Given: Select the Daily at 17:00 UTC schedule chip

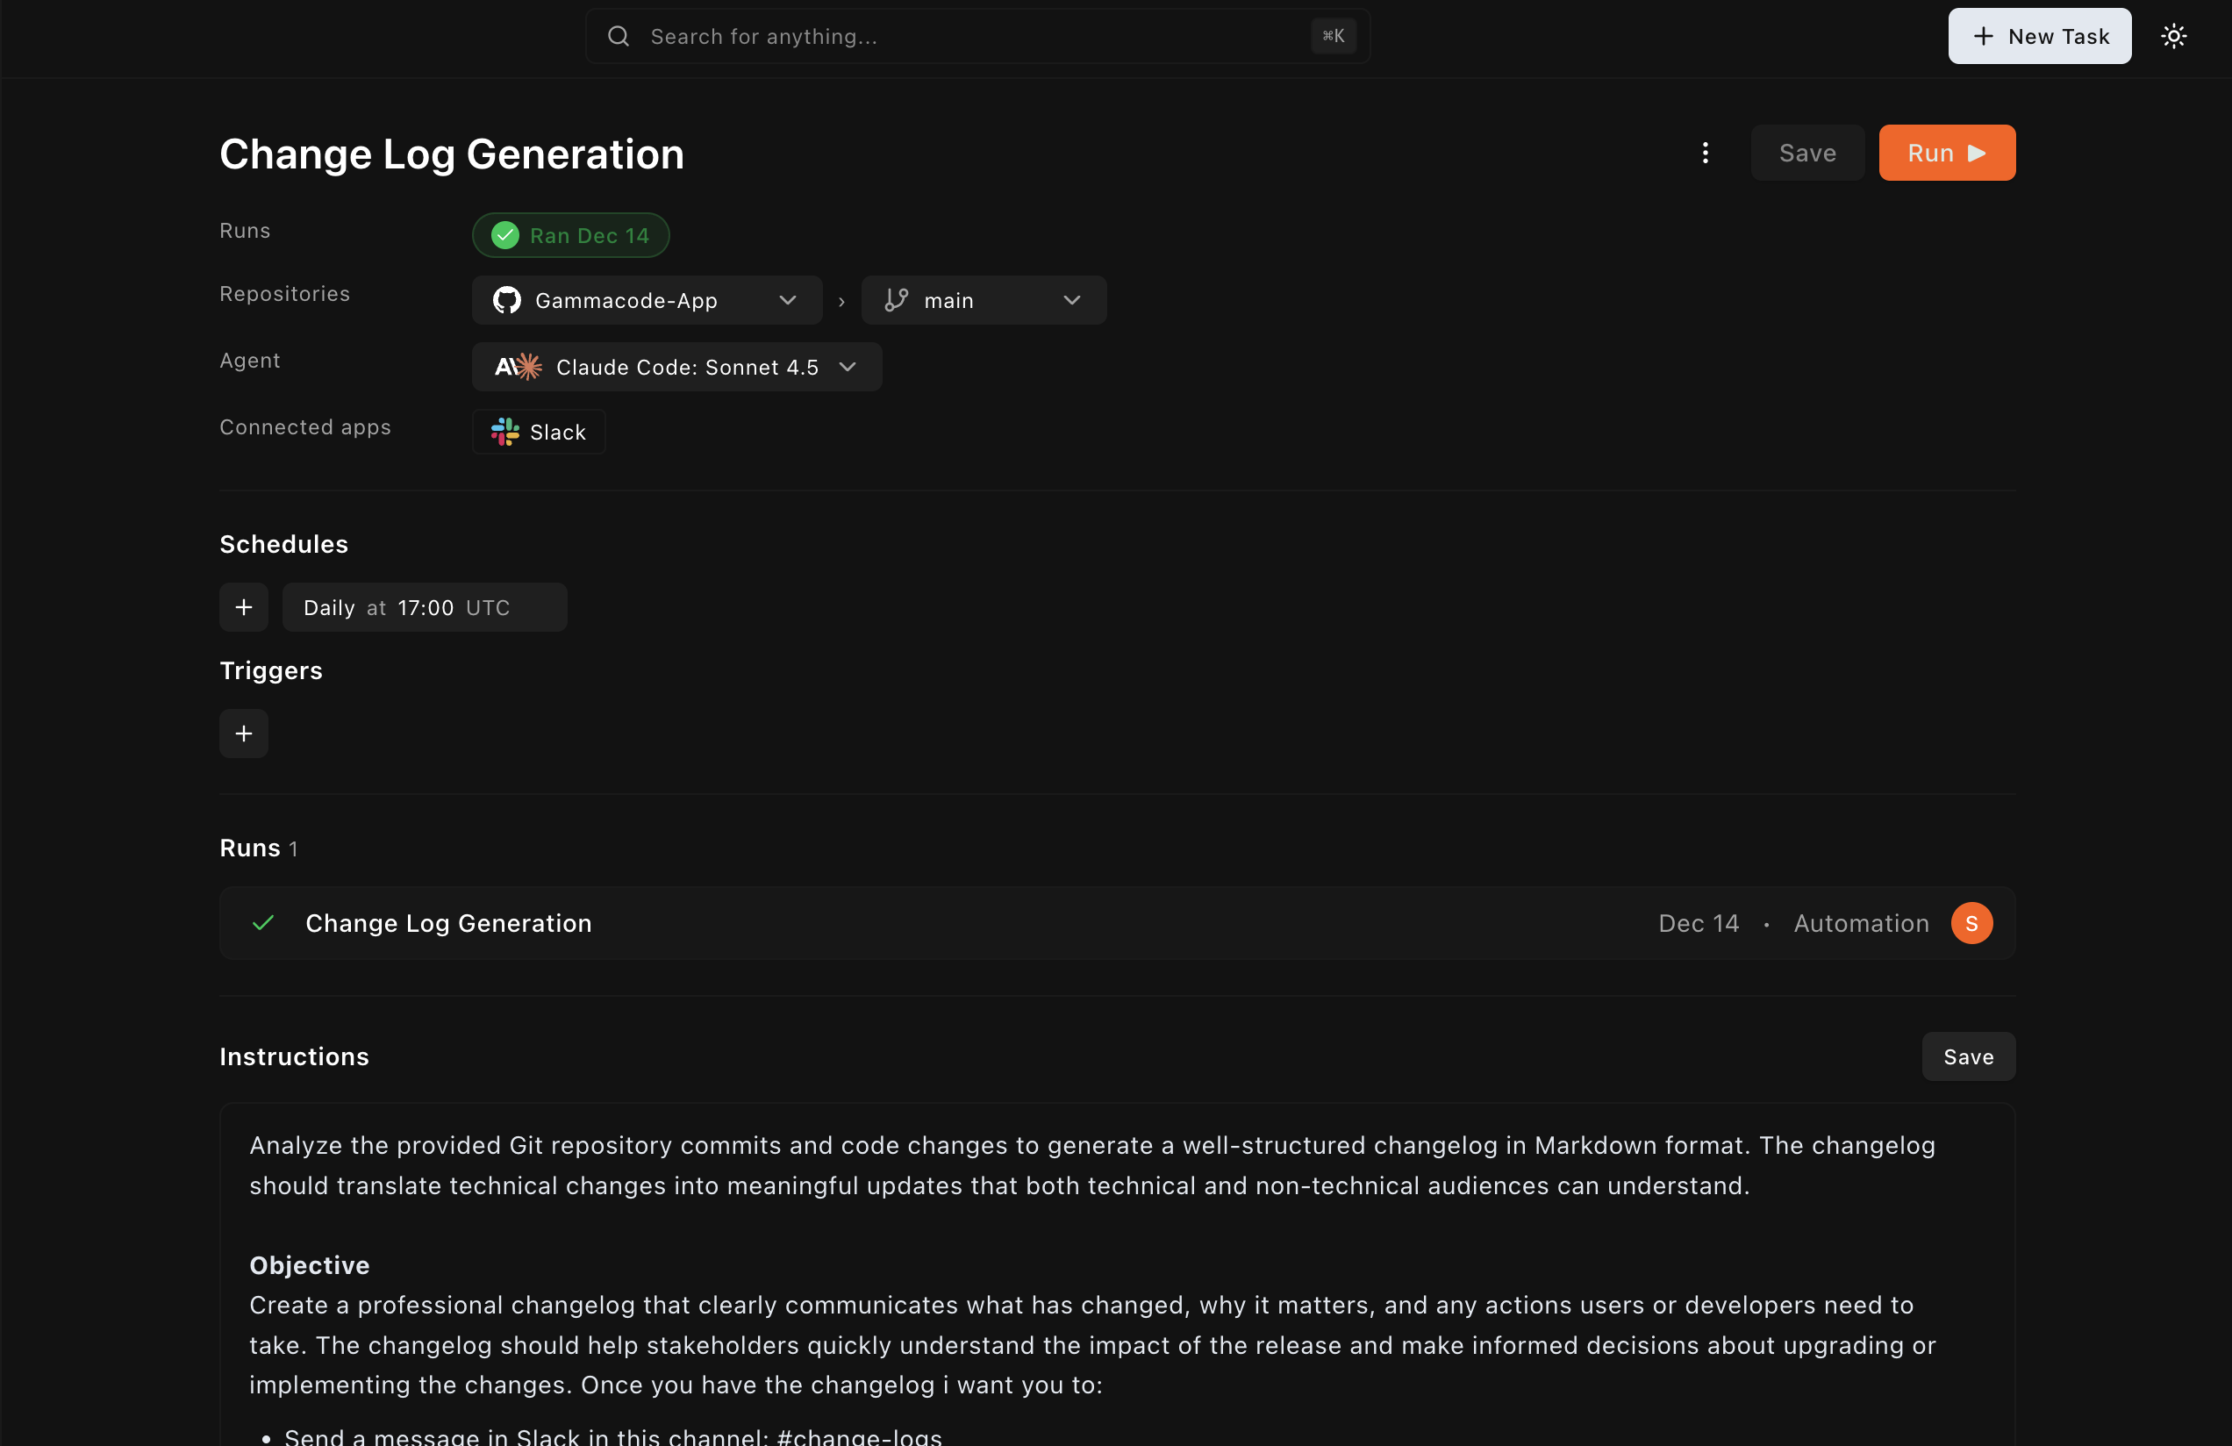Looking at the screenshot, I should coord(424,606).
